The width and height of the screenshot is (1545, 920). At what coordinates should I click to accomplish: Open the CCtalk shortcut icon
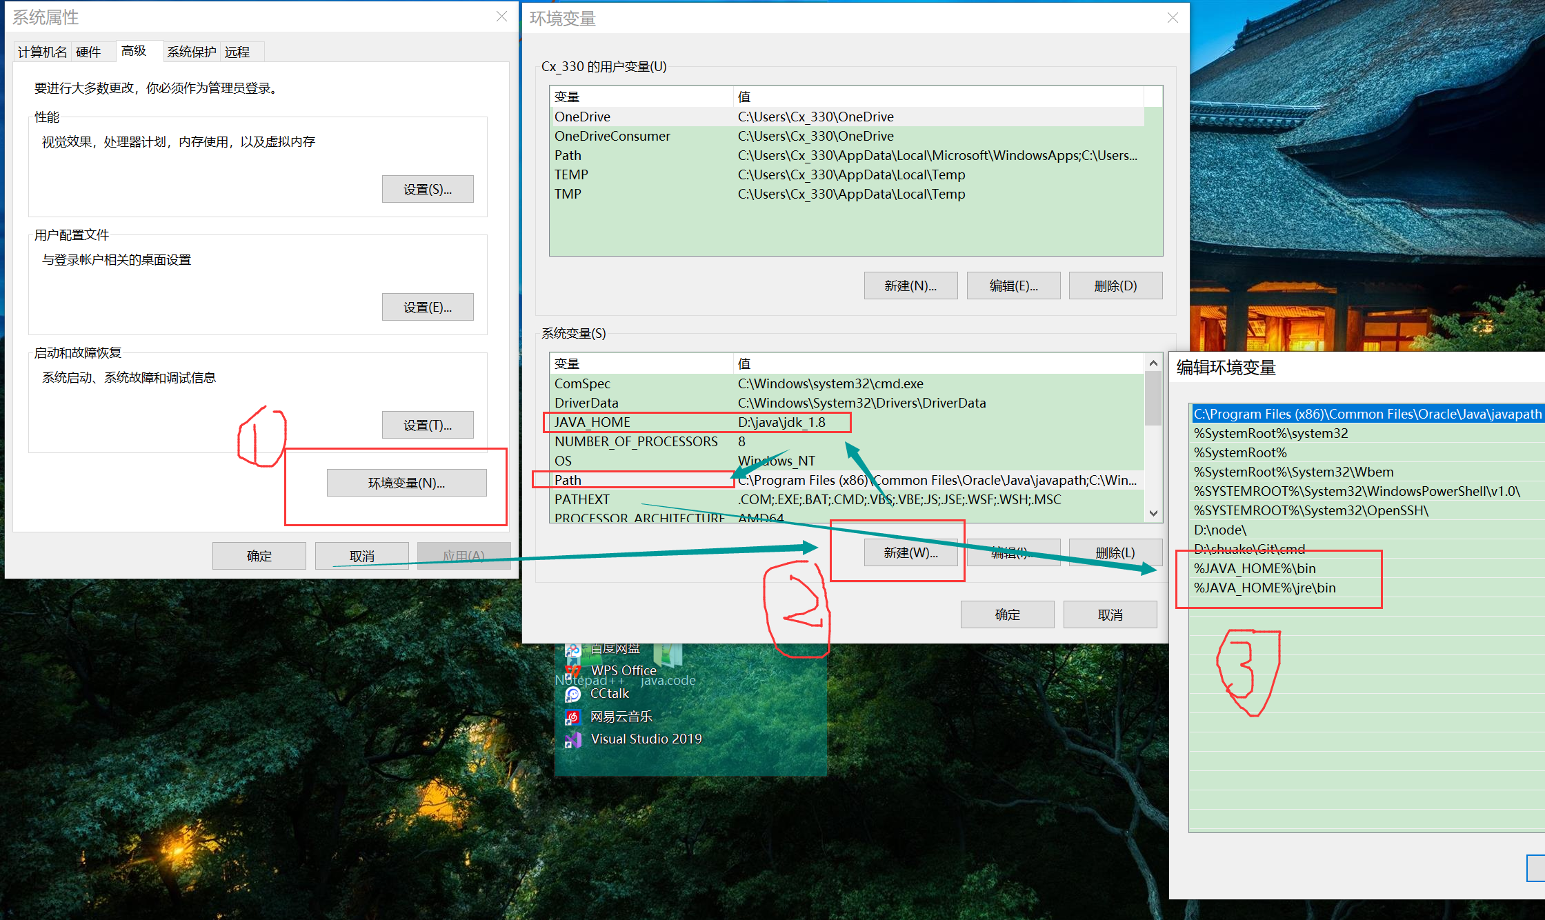pos(572,694)
